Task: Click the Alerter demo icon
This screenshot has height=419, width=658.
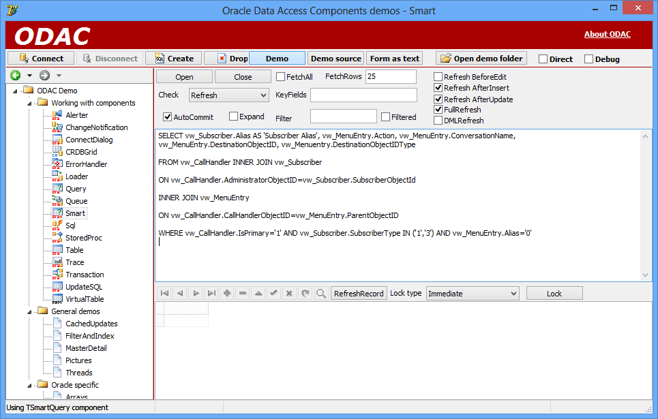Action: coord(57,115)
